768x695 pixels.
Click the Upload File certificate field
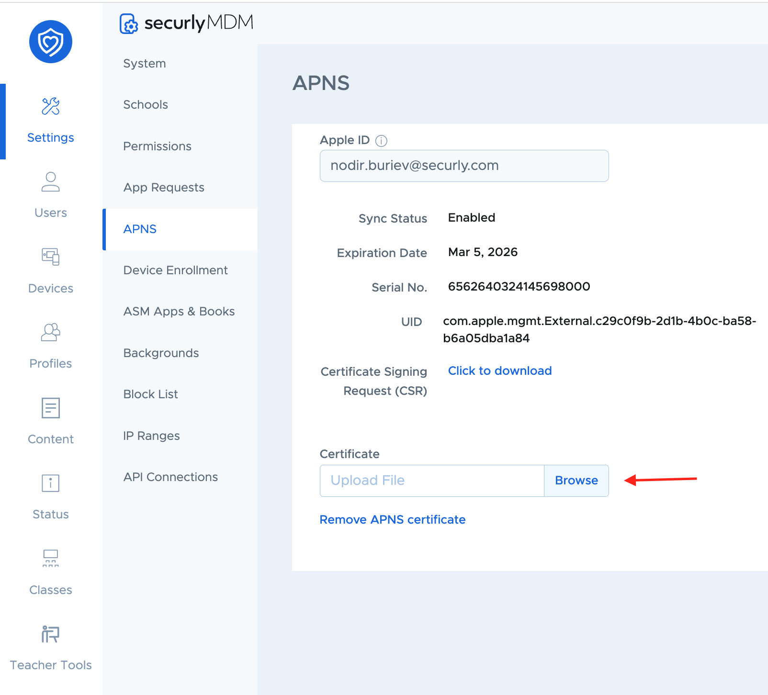pos(432,481)
